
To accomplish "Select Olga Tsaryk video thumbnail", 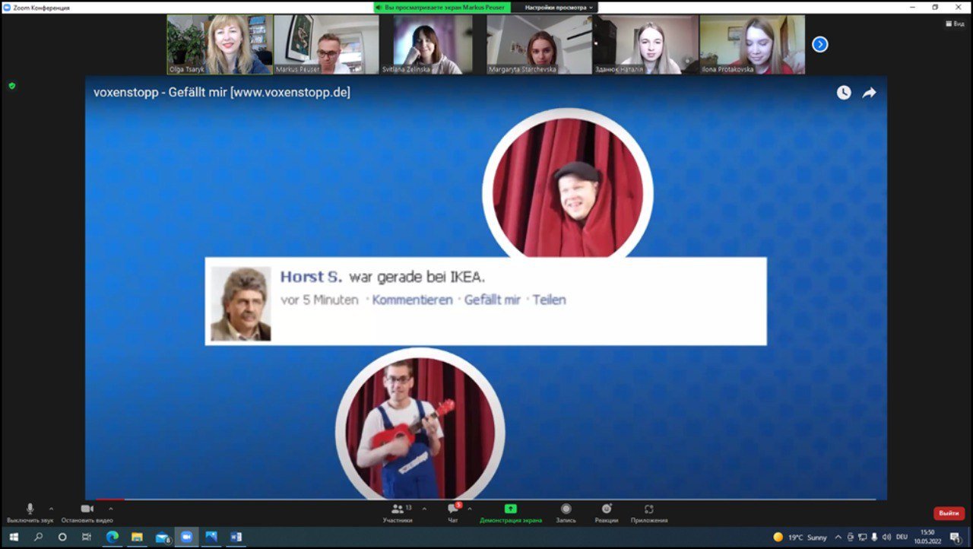I will click(220, 44).
